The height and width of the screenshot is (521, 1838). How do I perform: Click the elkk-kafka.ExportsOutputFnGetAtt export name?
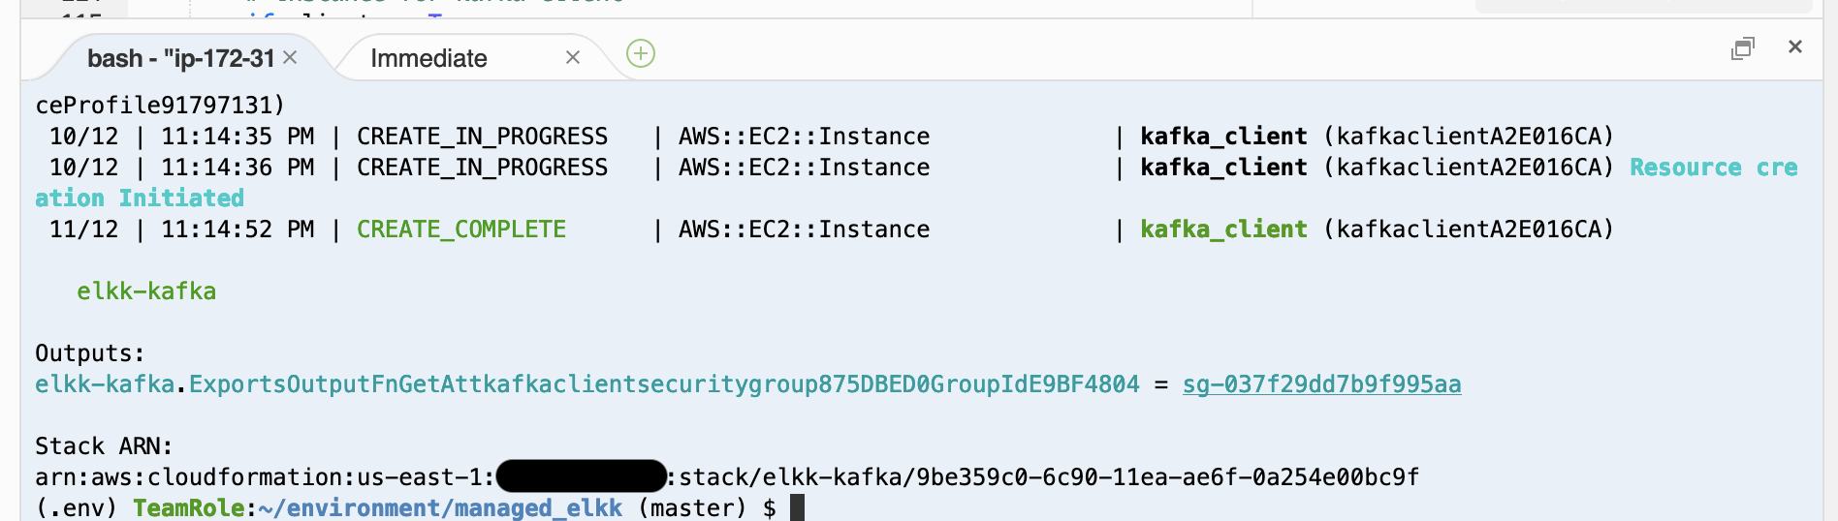point(587,384)
